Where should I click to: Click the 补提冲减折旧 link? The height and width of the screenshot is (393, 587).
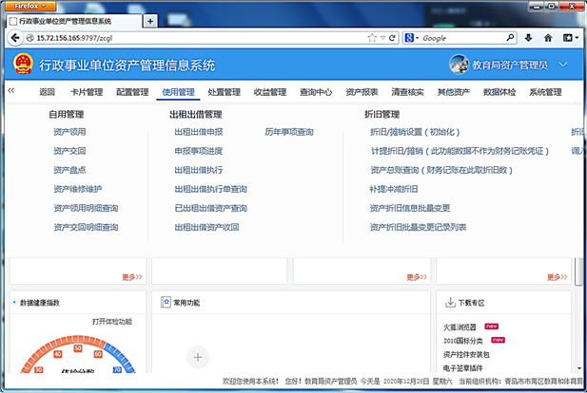(394, 189)
